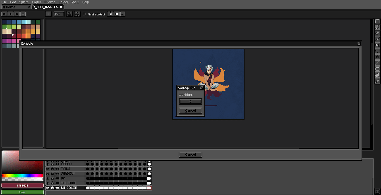Screen dimensions: 381x195
Task: Cancel the Saving file dialog
Action: (190, 111)
